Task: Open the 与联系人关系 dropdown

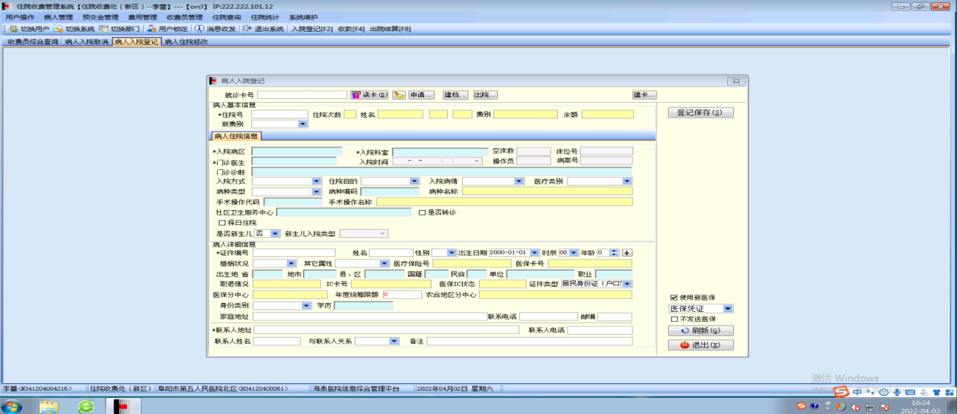Action: point(393,341)
